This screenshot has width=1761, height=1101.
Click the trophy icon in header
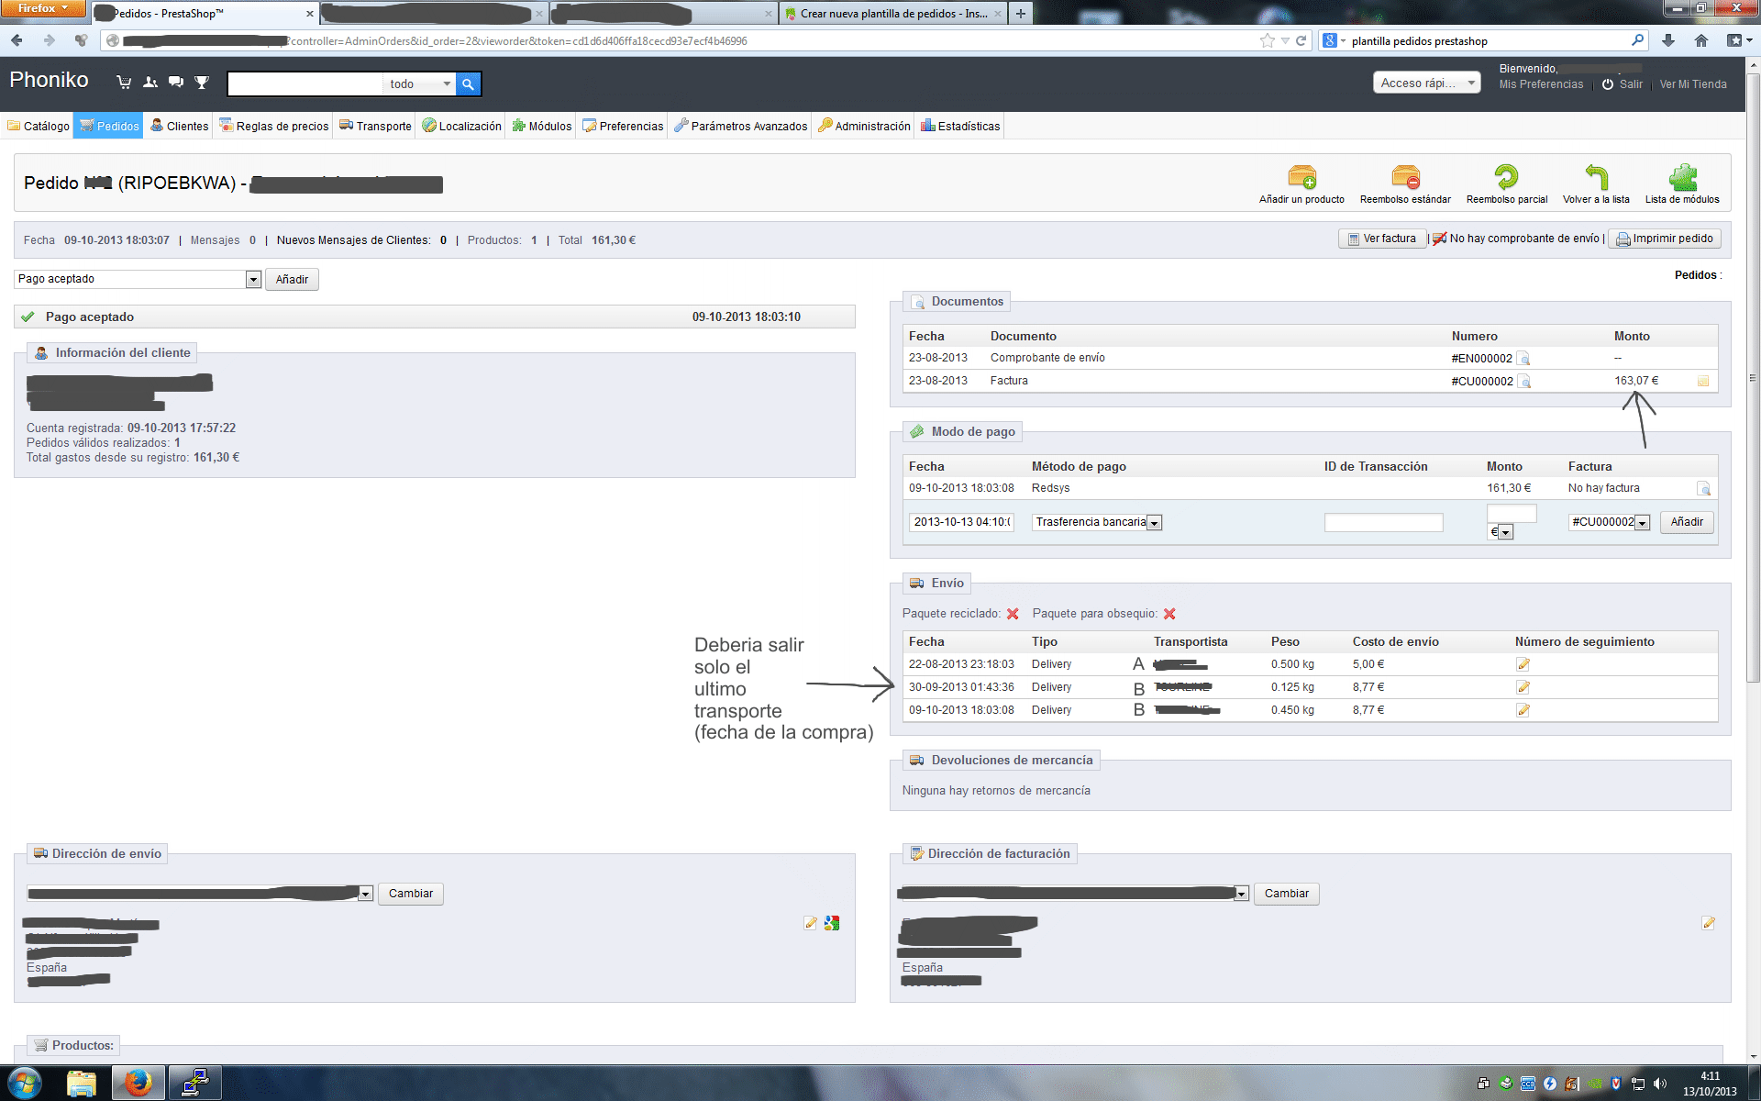202,83
